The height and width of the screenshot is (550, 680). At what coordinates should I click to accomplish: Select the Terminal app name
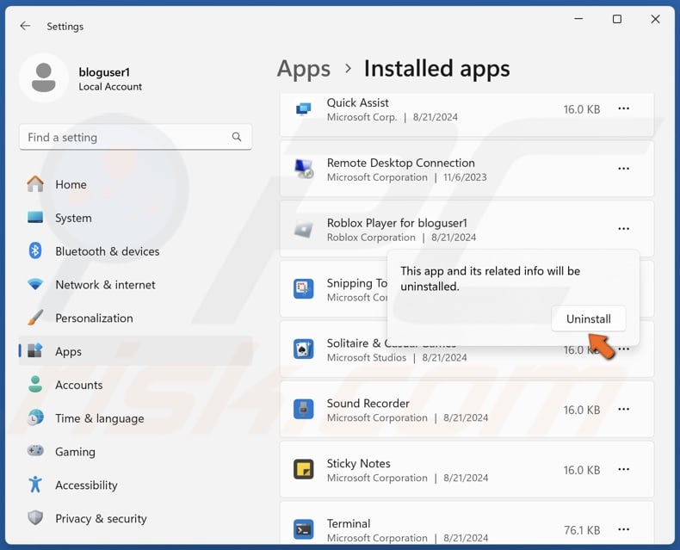click(x=349, y=523)
